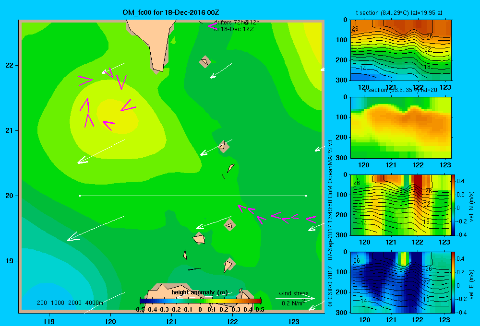Click the '© CSIRO 2017' copyright text

330,286
